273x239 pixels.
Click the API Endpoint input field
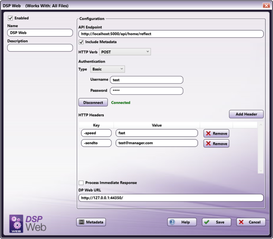click(x=171, y=34)
